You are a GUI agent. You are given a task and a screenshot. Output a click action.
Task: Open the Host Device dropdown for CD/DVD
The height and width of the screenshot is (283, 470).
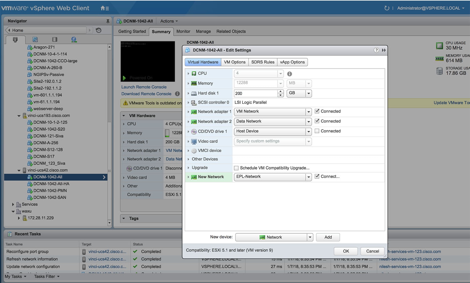coord(308,131)
